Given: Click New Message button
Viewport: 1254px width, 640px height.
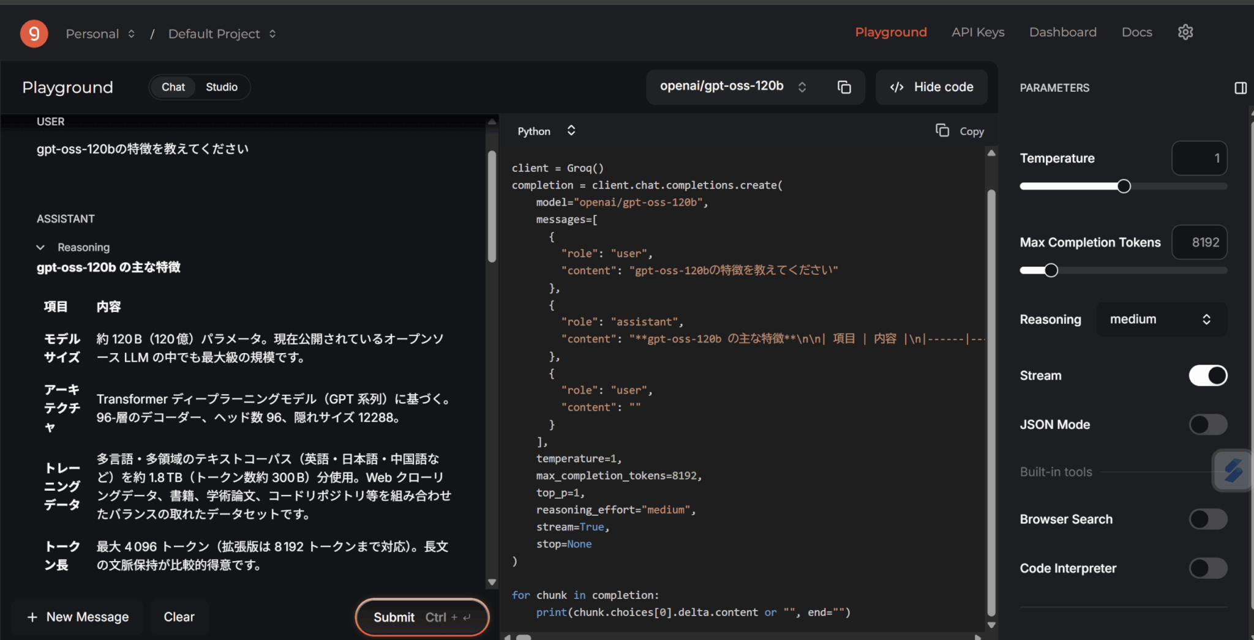Looking at the screenshot, I should (78, 617).
